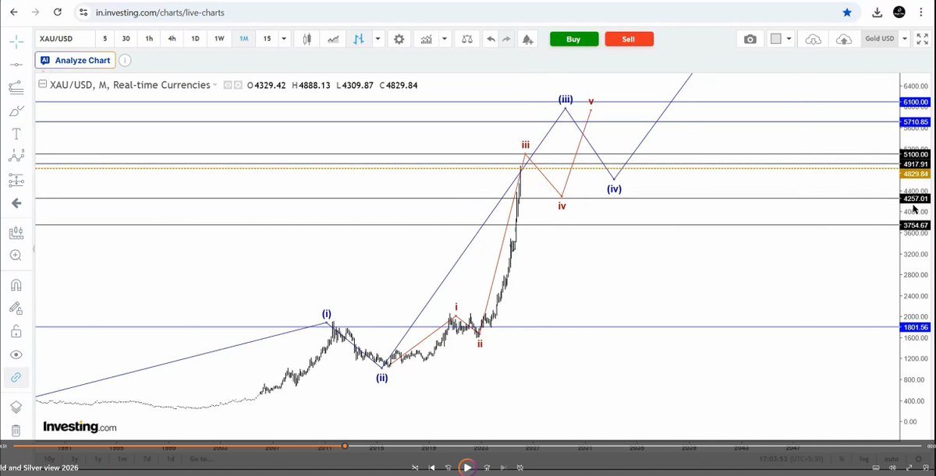Click the trash remove drawings icon

point(16,430)
